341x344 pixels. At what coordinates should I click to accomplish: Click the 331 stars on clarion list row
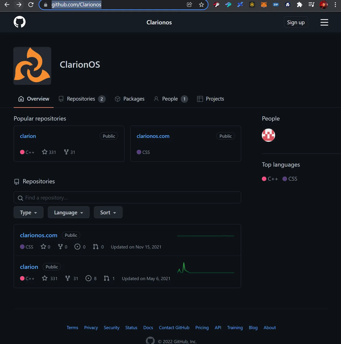pyautogui.click(x=50, y=278)
